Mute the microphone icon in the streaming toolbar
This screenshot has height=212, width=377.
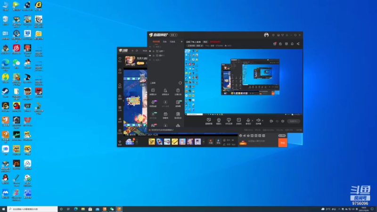[x=248, y=120]
